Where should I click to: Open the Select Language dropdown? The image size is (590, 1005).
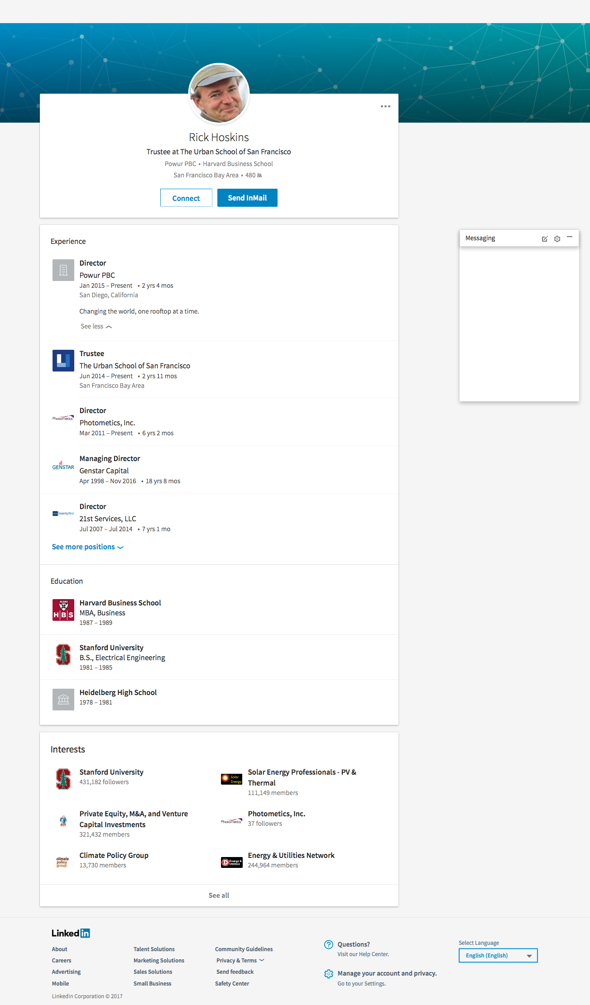(x=498, y=956)
